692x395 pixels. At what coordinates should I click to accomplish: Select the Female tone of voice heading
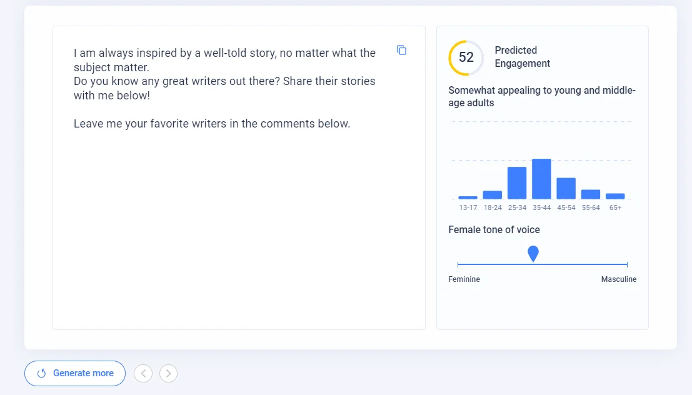tap(494, 229)
